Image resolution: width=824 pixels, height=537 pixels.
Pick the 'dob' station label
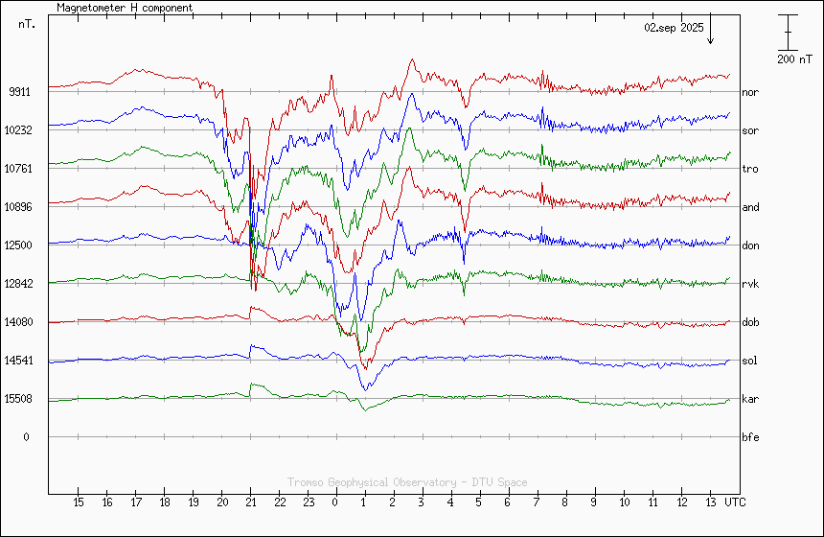point(750,322)
